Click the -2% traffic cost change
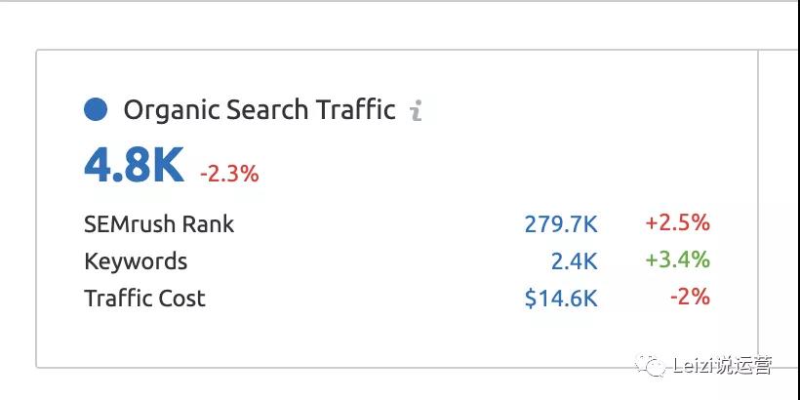Viewport: 800px width, 400px height. point(690,297)
